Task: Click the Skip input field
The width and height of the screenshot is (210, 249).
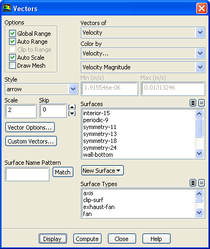Action: (53, 111)
